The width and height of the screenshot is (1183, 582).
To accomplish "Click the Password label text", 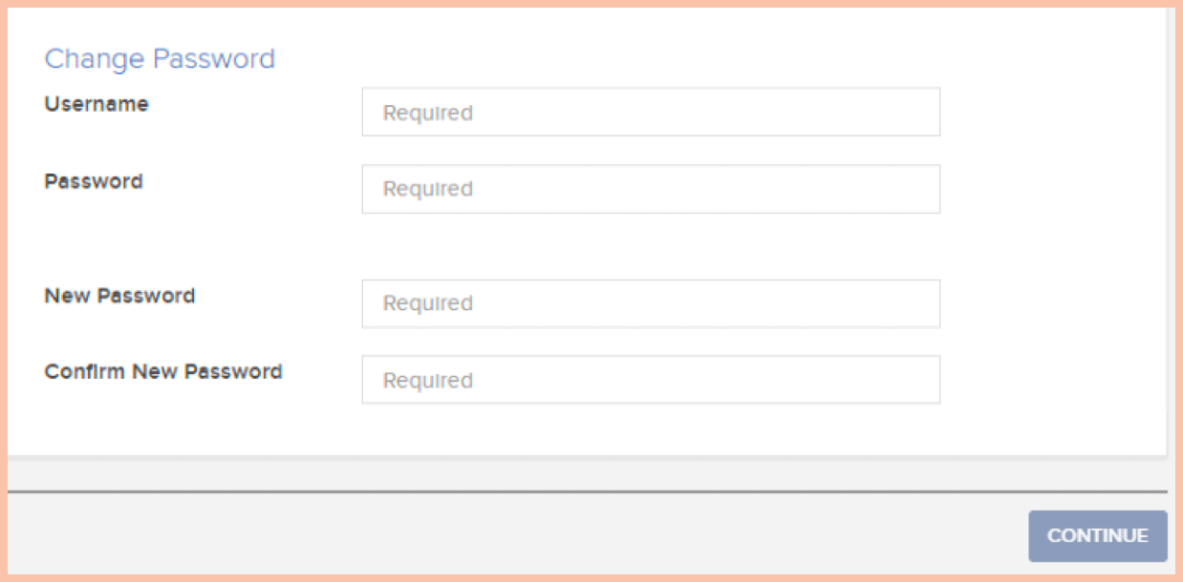I will [94, 181].
